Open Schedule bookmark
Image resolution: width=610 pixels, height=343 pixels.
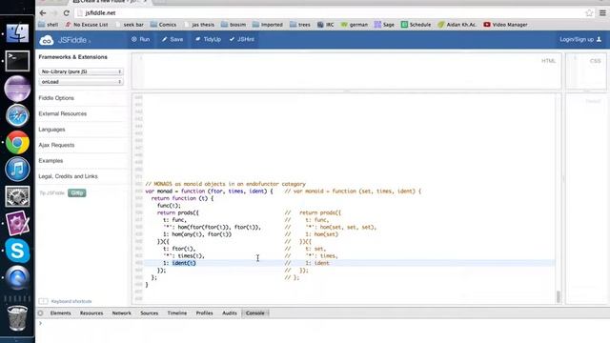(416, 25)
